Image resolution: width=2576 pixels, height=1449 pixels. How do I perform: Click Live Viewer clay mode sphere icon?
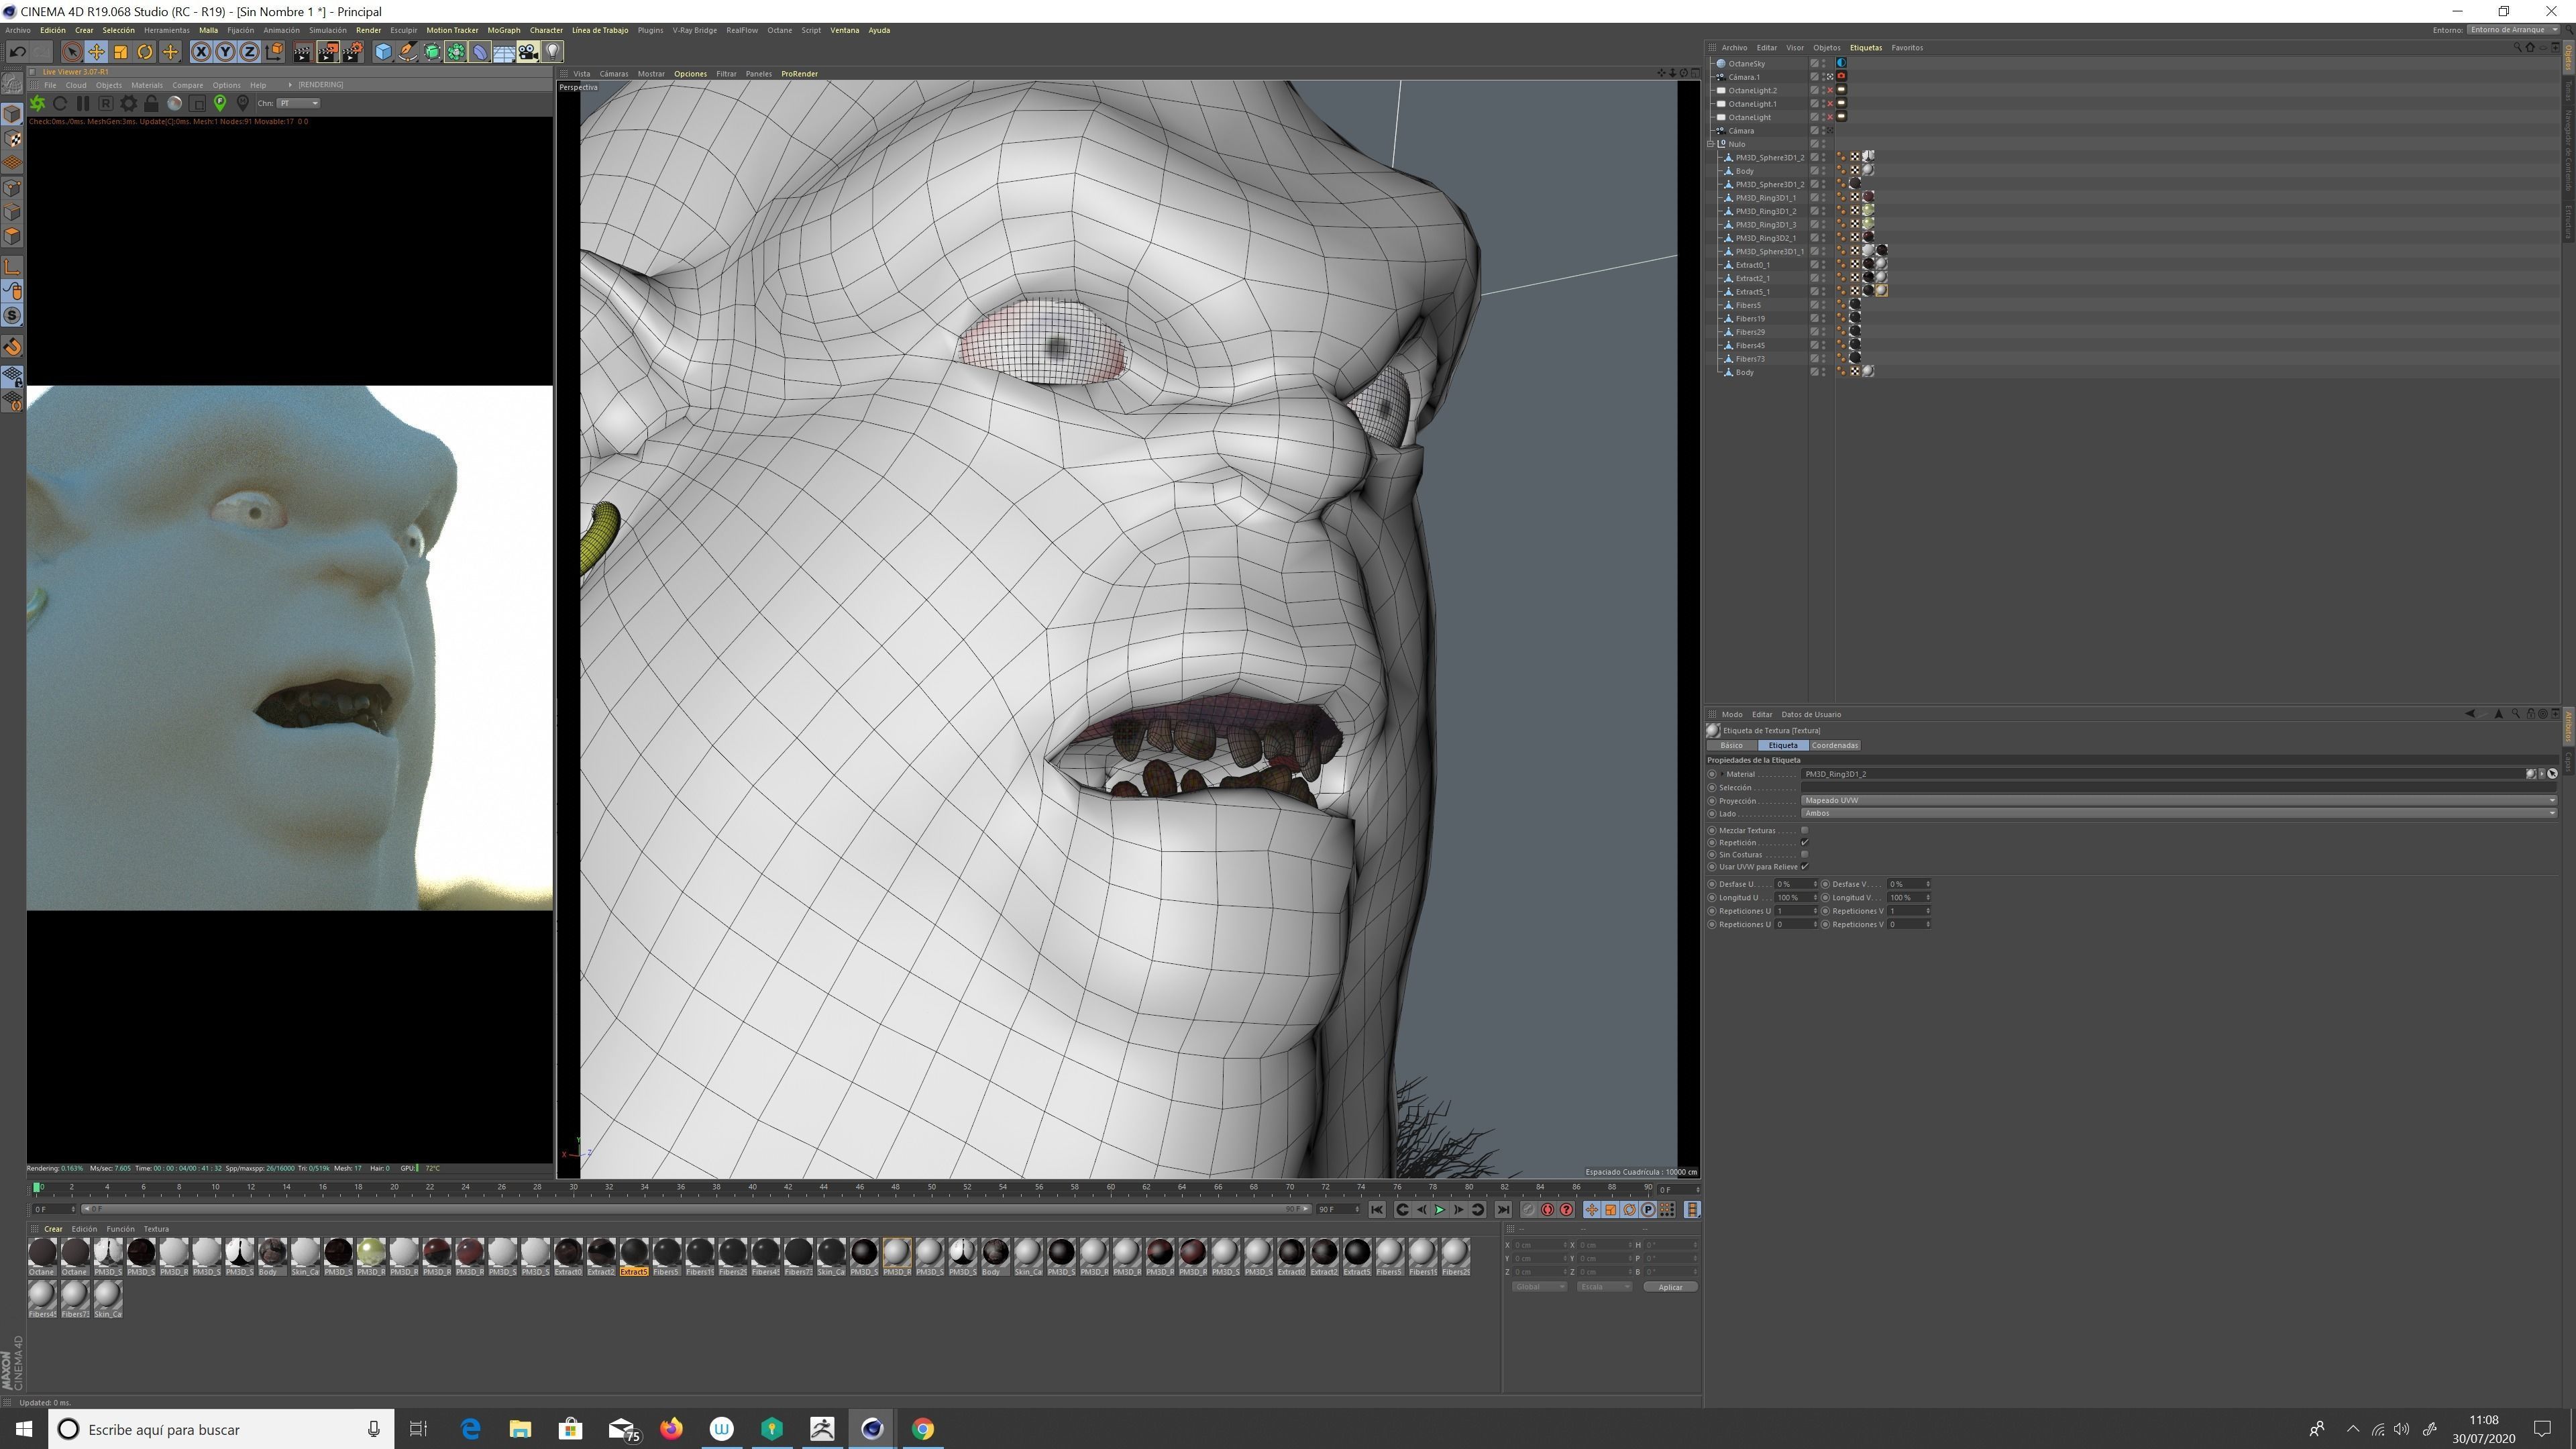click(x=174, y=103)
